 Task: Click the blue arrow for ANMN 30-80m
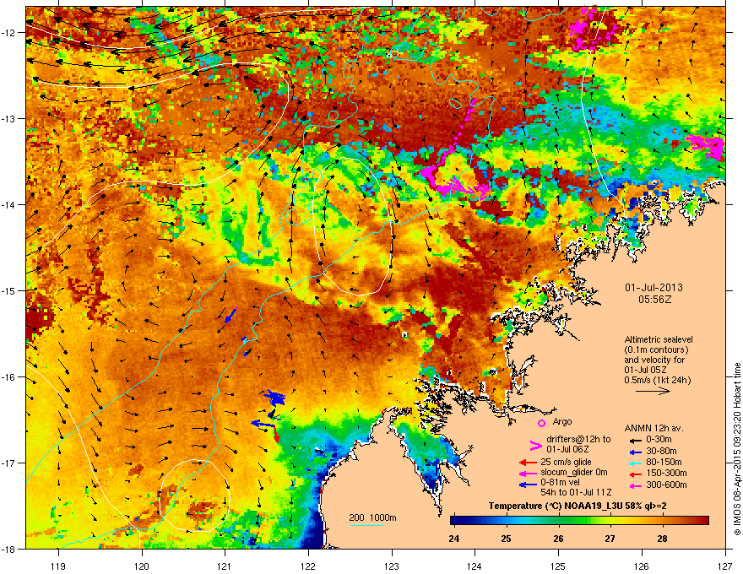634,452
